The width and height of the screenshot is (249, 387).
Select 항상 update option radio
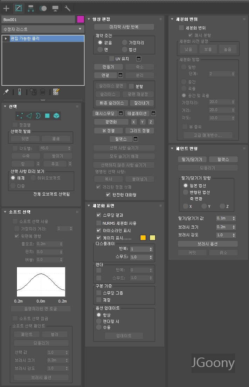(x=99, y=315)
